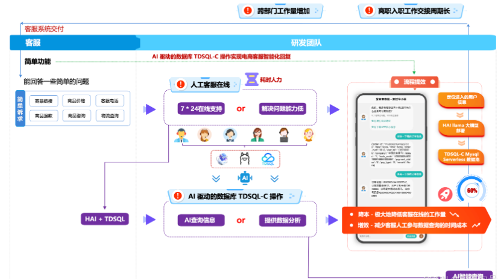Click the red alert icon beside 离职入职工作交接周期长

[369, 10]
